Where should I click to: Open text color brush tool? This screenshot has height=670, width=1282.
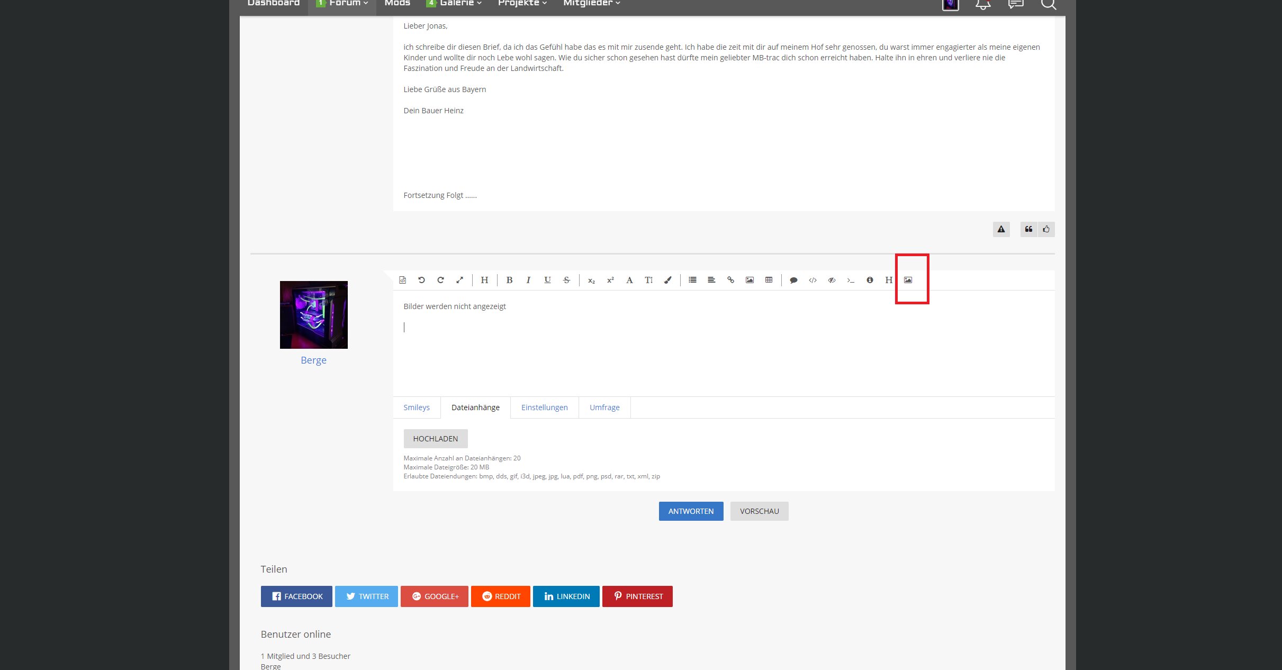point(668,280)
